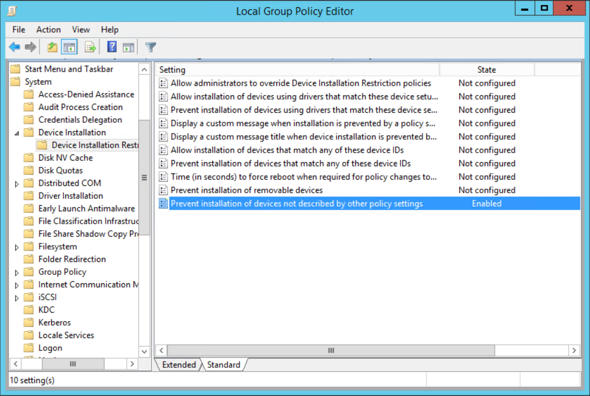Open the View menu
This screenshot has height=396, width=590.
click(x=81, y=30)
